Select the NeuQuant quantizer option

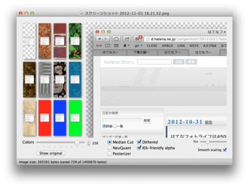pos(110,148)
